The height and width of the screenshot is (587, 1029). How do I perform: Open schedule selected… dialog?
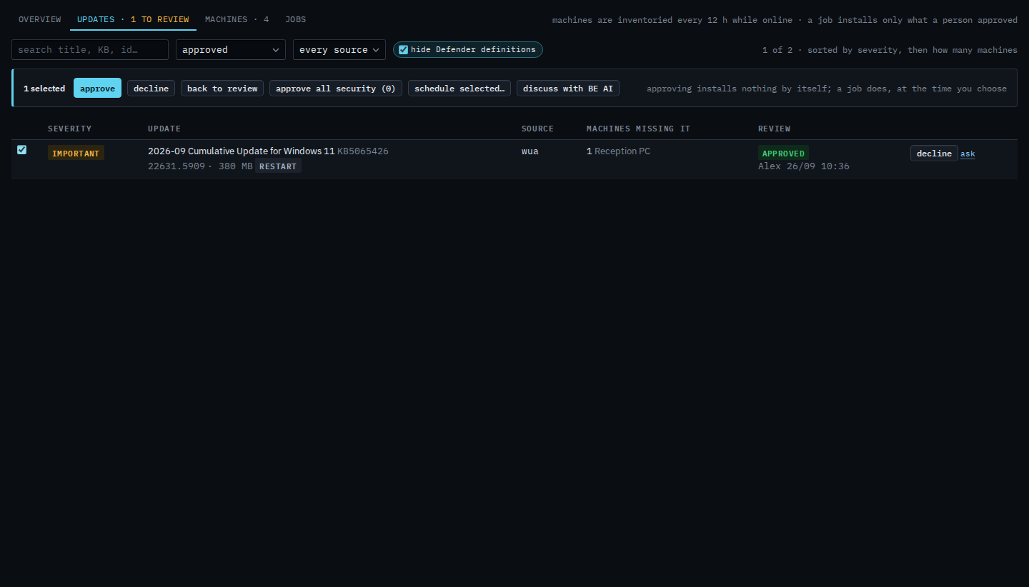tap(459, 88)
